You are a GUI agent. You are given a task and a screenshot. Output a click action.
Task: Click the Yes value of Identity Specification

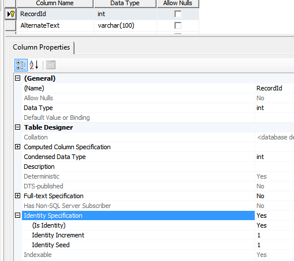274,215
